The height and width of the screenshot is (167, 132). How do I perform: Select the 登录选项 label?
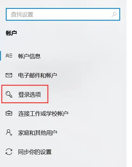[30, 94]
